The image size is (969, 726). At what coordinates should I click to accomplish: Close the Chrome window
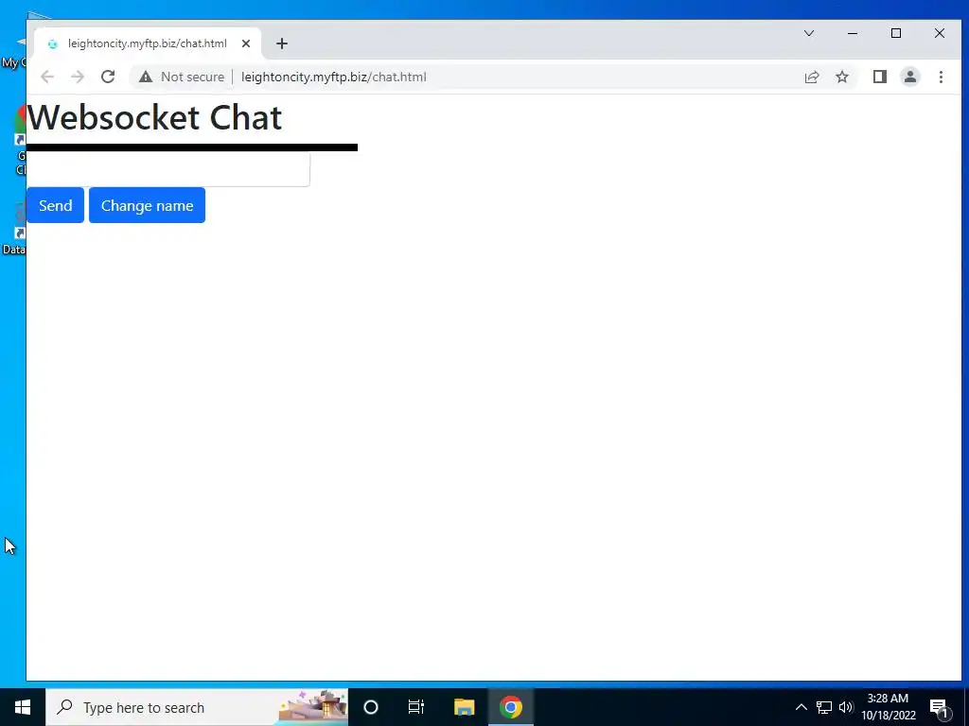click(940, 33)
